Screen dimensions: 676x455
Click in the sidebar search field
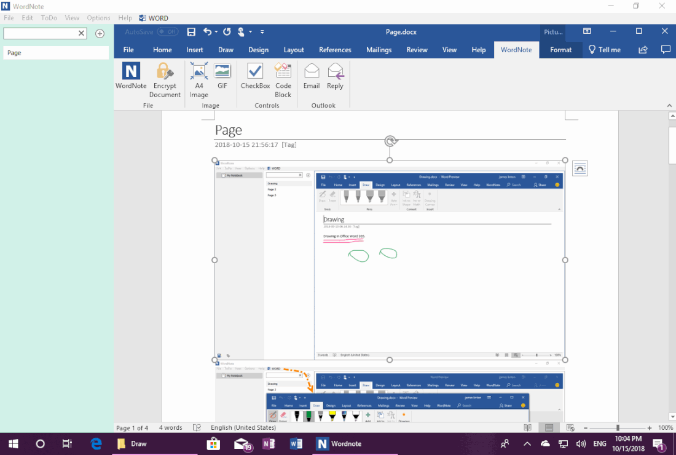tap(41, 33)
